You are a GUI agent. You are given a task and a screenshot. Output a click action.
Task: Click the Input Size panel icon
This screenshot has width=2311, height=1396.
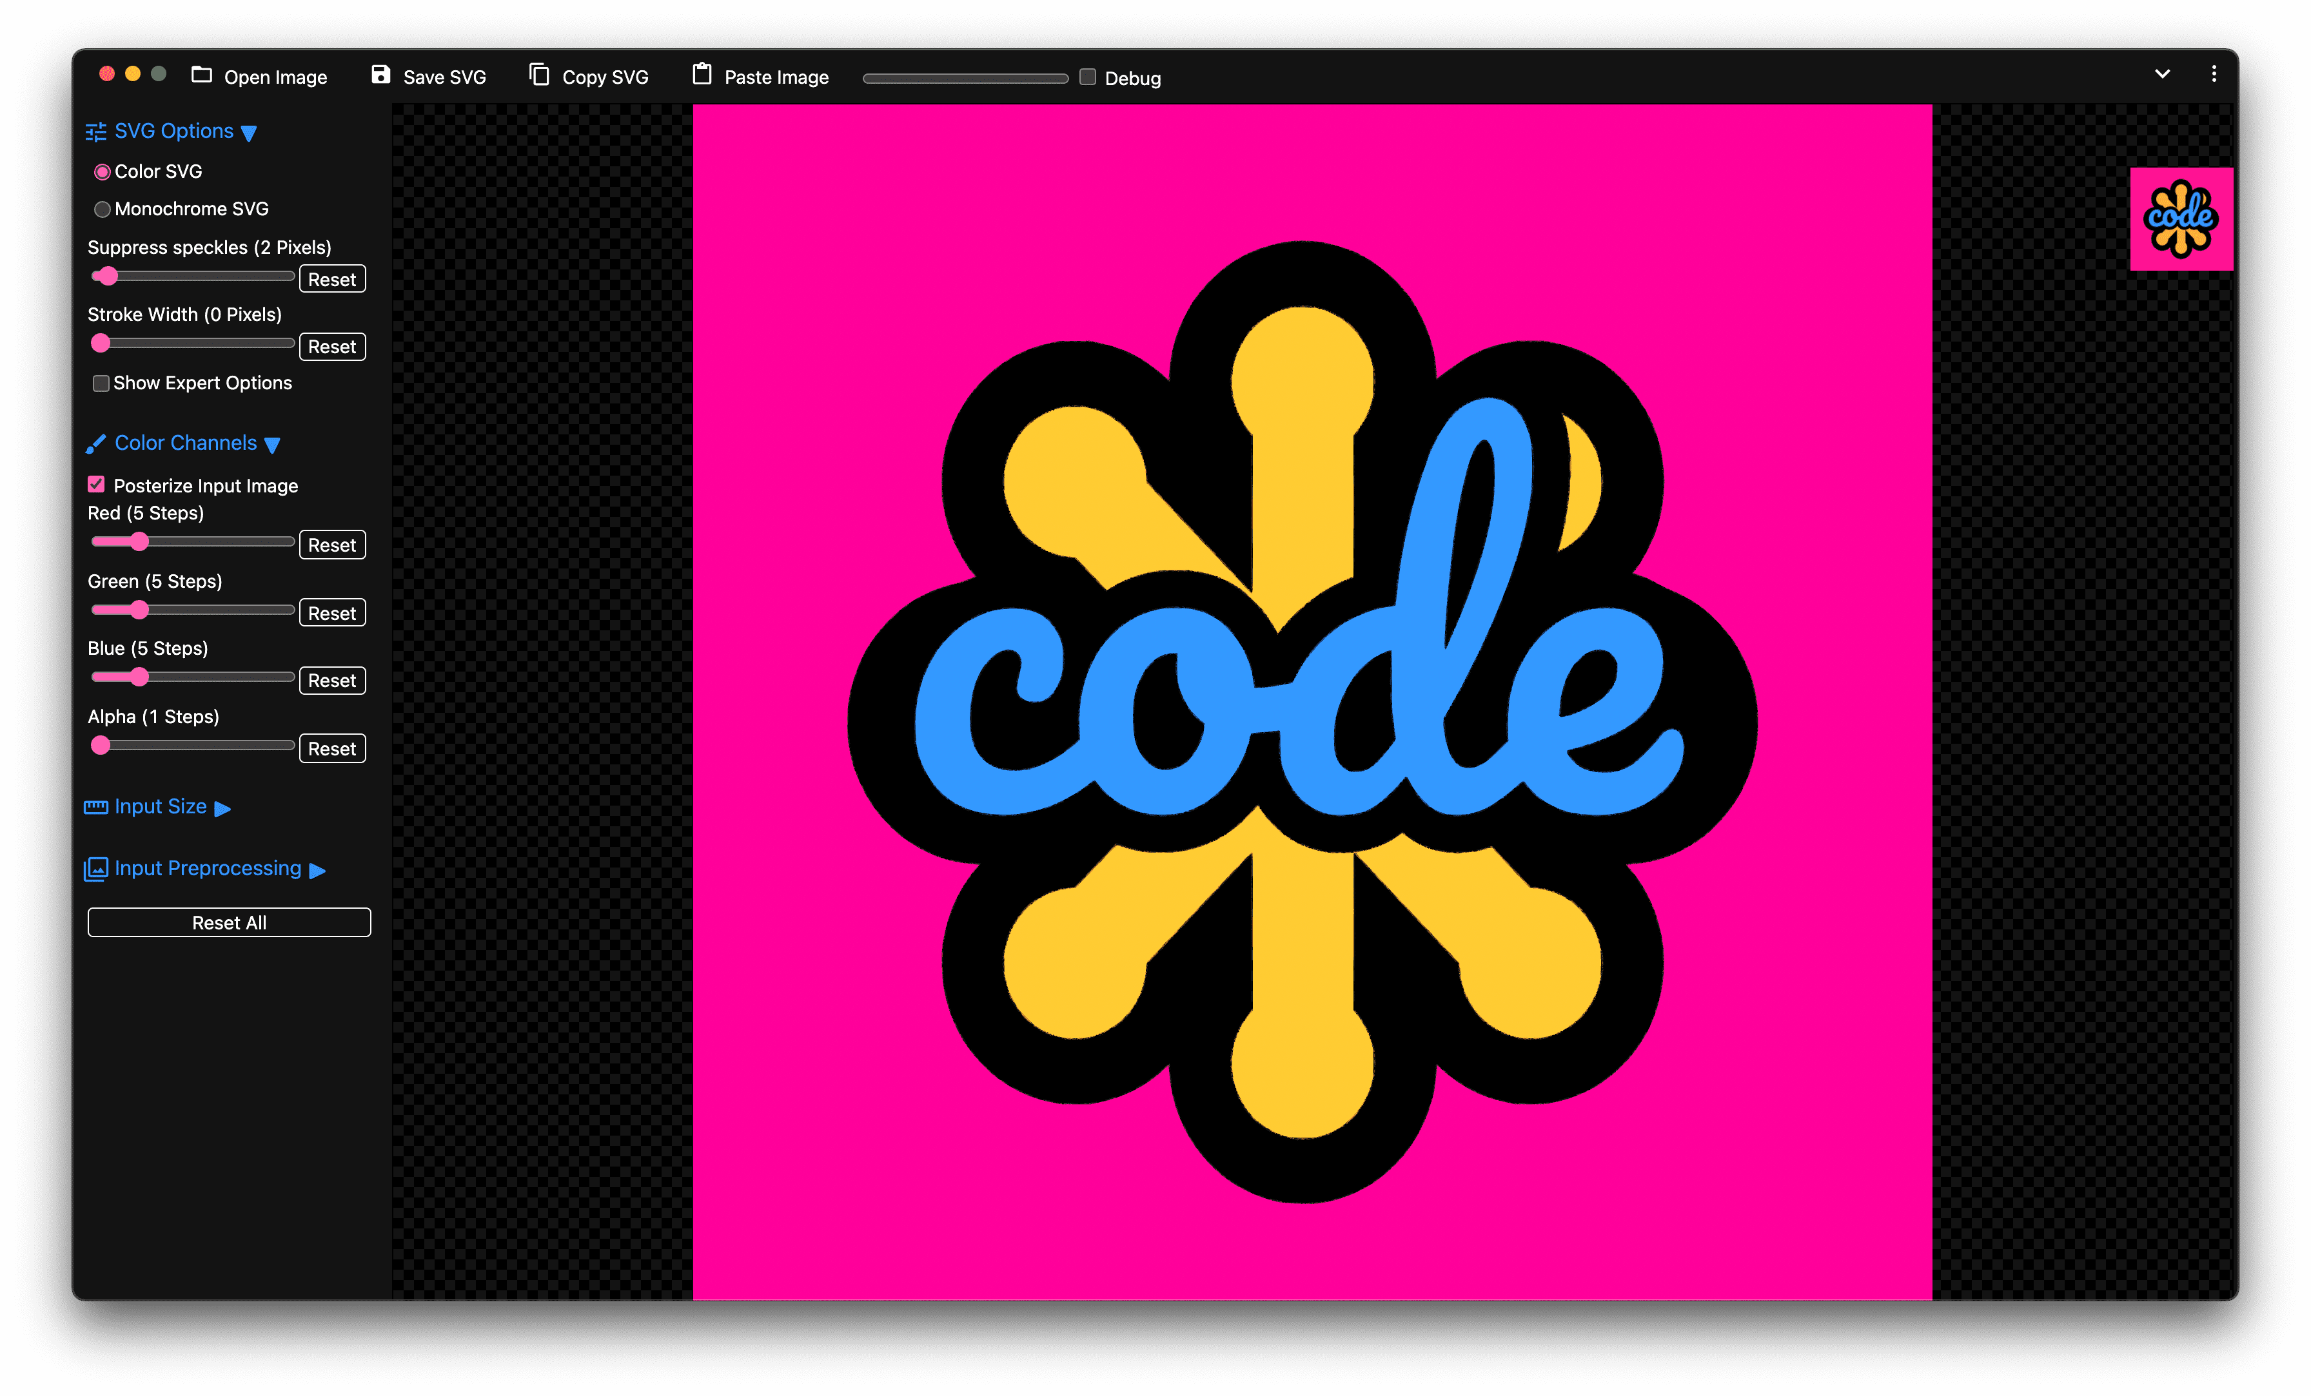coord(95,807)
